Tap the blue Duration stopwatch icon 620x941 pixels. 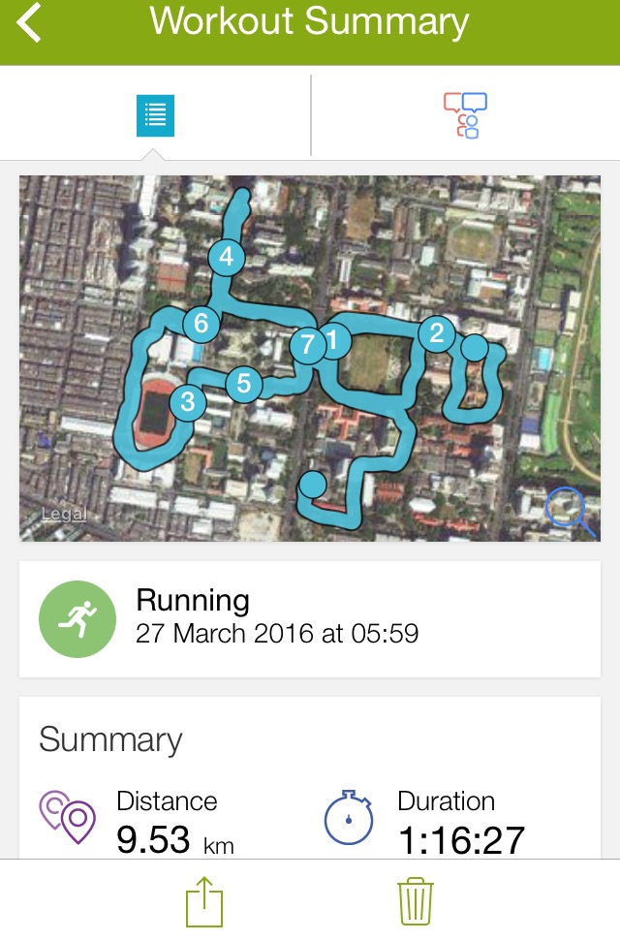click(349, 817)
